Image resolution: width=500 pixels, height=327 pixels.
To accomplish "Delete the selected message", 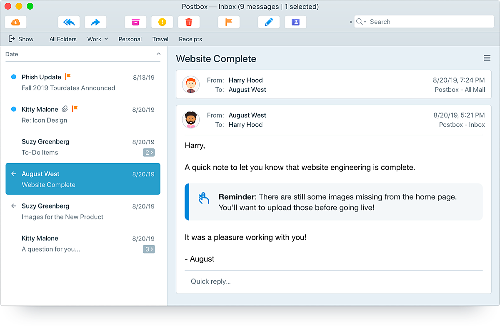I will 189,22.
